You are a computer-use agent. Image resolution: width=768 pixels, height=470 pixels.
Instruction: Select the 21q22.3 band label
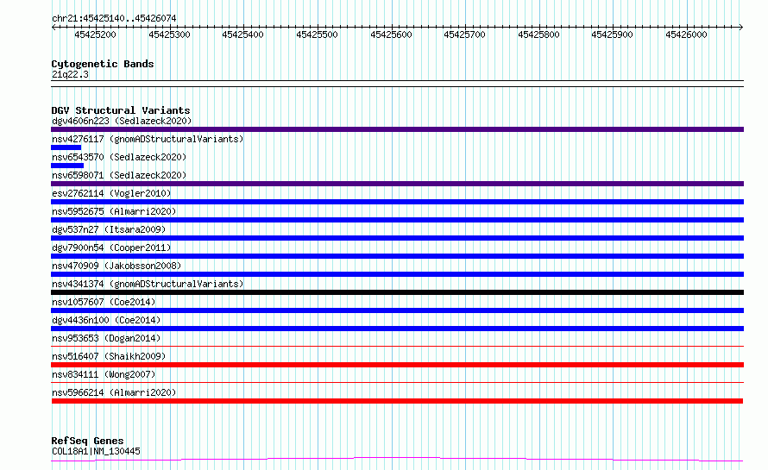(x=70, y=74)
